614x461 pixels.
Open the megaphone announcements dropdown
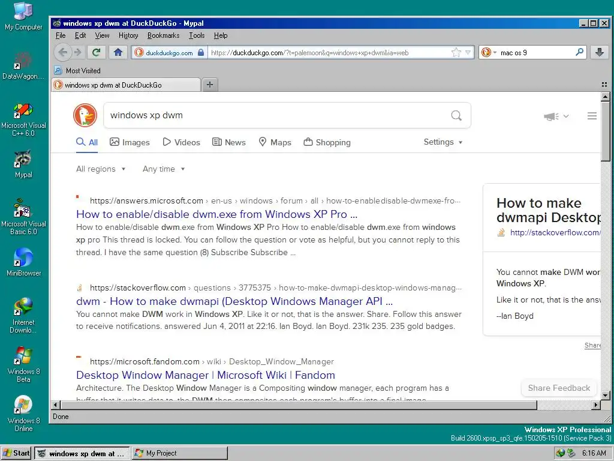(x=556, y=116)
